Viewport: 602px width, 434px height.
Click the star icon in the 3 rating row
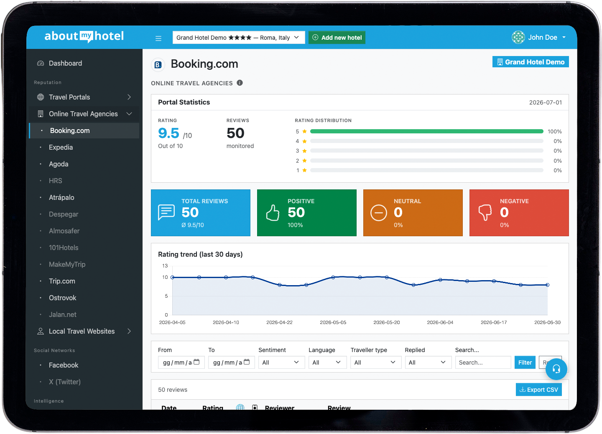(x=305, y=151)
